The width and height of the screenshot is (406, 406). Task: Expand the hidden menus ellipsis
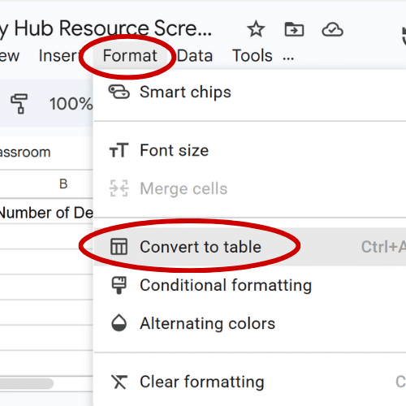[288, 58]
